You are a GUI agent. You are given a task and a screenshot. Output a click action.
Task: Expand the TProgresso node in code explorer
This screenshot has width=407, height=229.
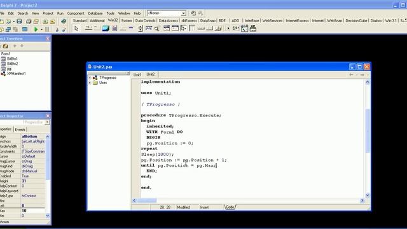[x=90, y=78]
